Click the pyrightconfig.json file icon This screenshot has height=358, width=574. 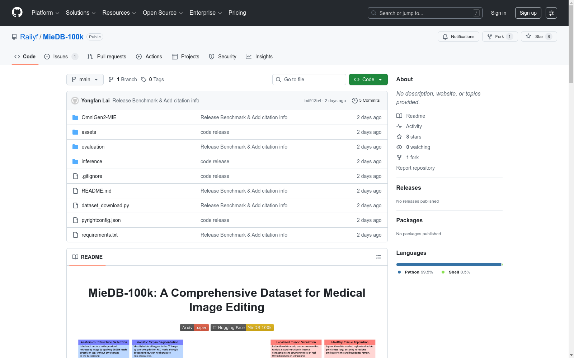coord(75,220)
